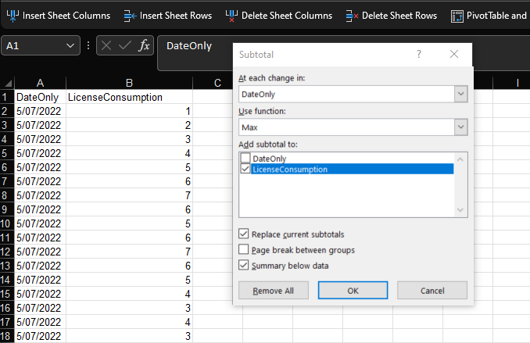Image resolution: width=530 pixels, height=343 pixels.
Task: Toggle Replace current subtotals checkbox
Action: [x=243, y=234]
